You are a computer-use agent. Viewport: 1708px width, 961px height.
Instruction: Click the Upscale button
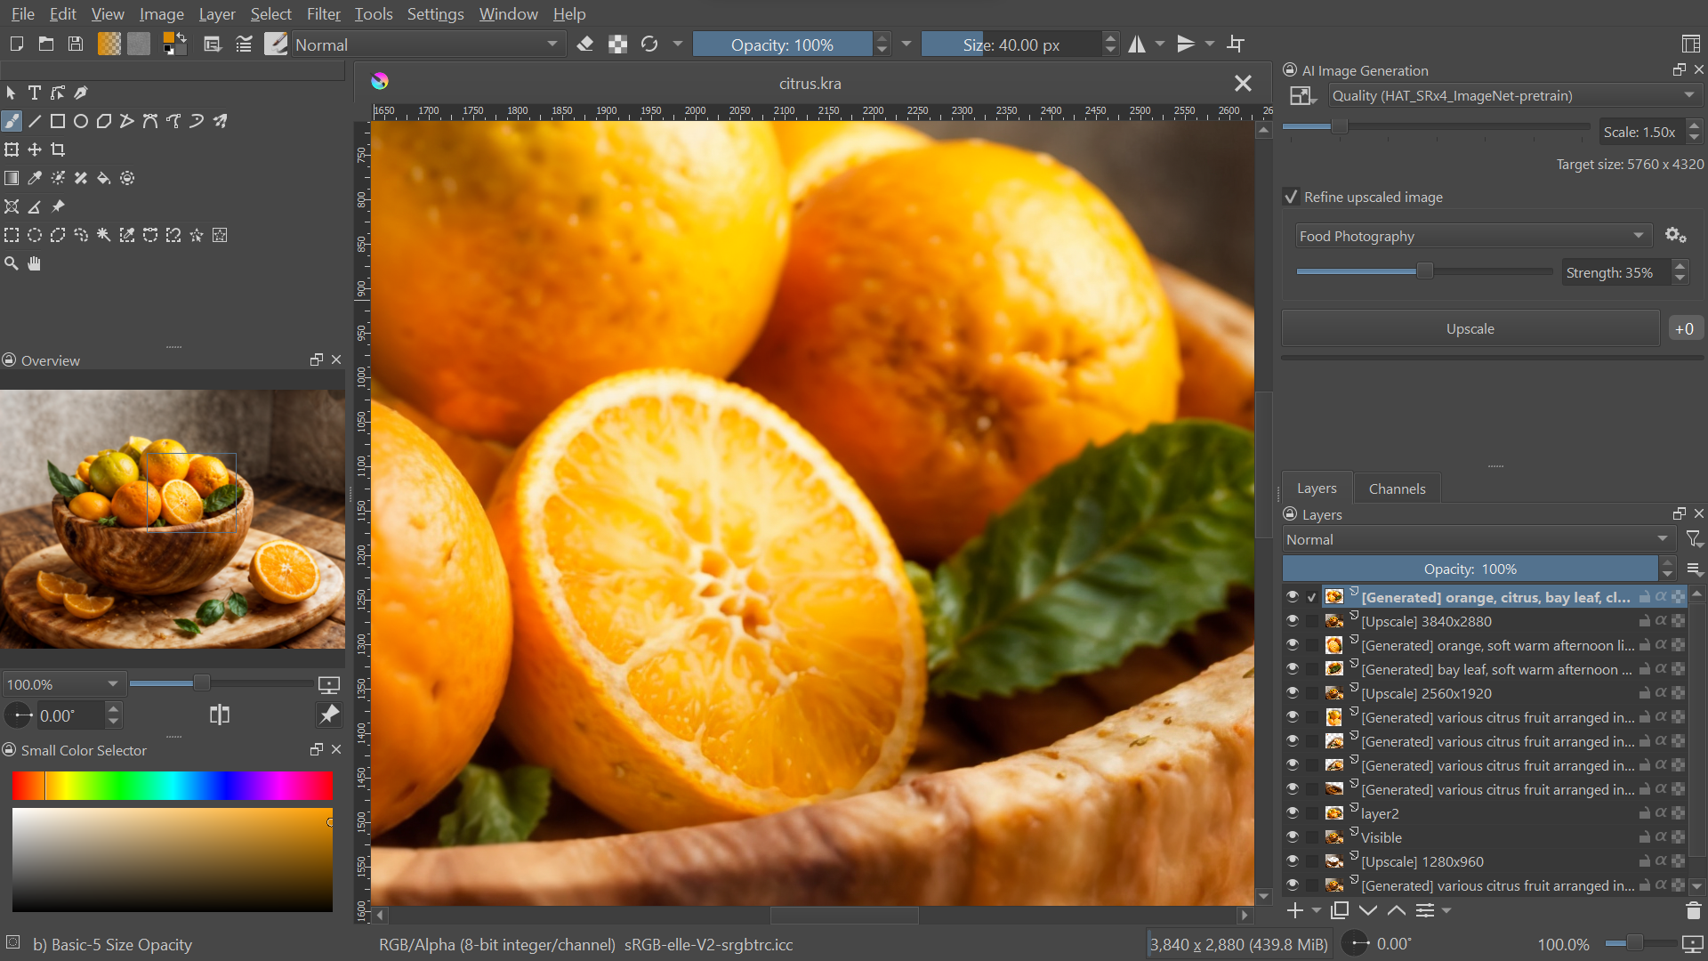(1470, 328)
